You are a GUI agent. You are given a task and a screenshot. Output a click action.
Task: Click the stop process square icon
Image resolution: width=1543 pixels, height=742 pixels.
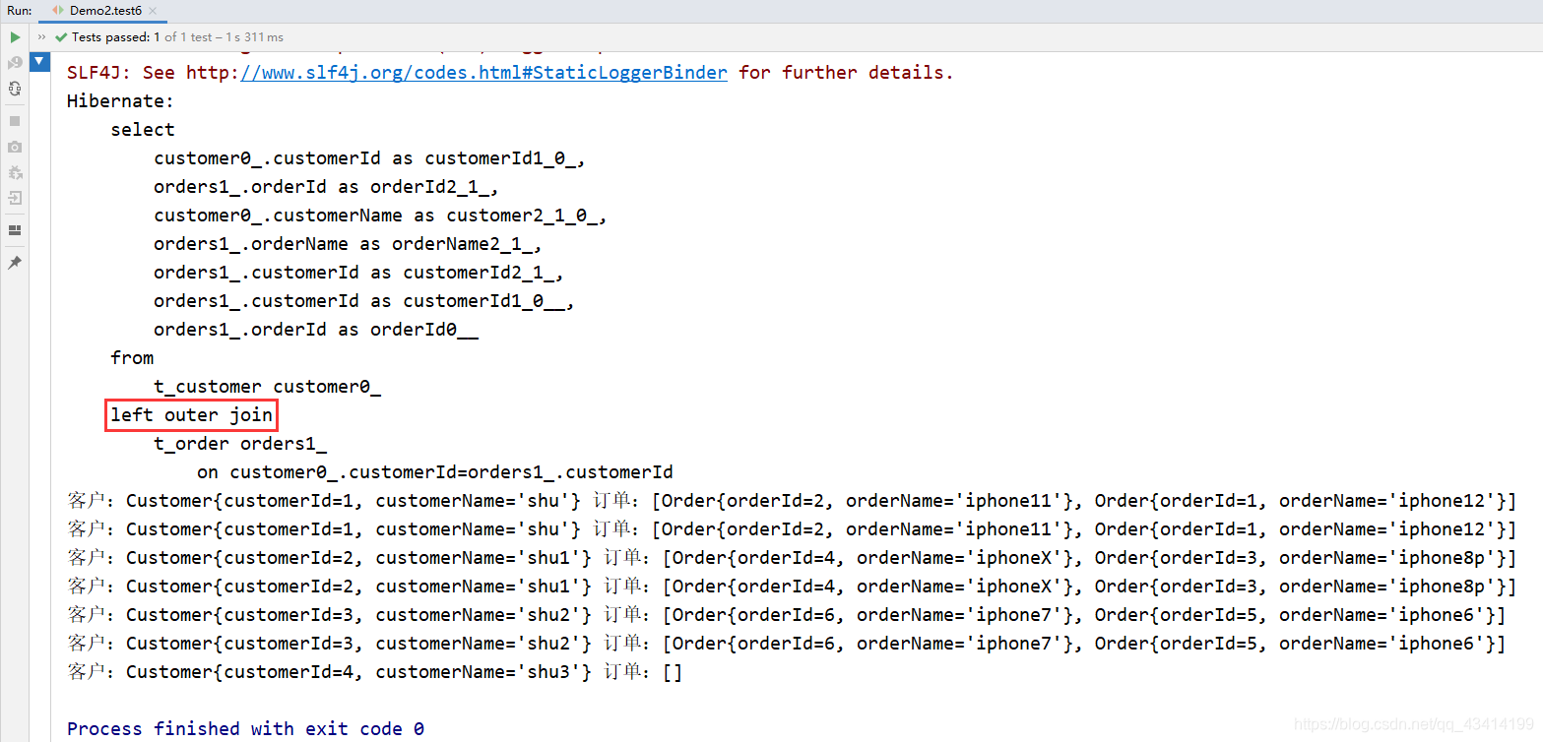pyautogui.click(x=15, y=121)
